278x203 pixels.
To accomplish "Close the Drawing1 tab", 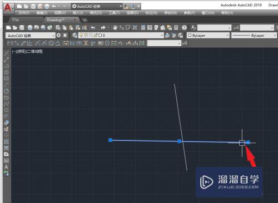I will tap(75, 20).
